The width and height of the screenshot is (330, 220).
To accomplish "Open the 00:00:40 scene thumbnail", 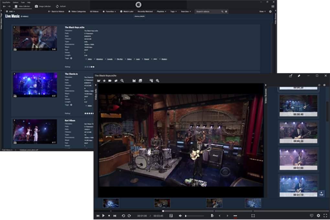I will click(298, 105).
